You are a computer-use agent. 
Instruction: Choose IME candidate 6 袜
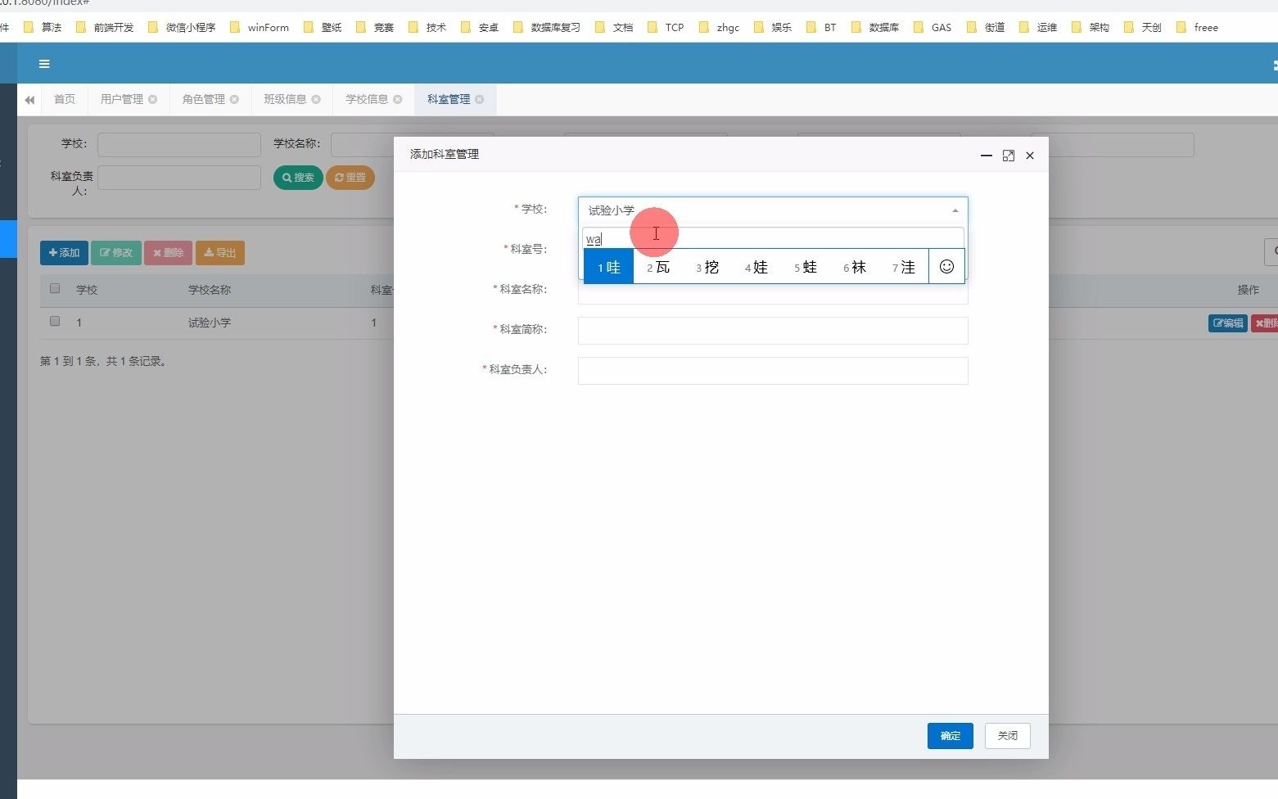(855, 267)
